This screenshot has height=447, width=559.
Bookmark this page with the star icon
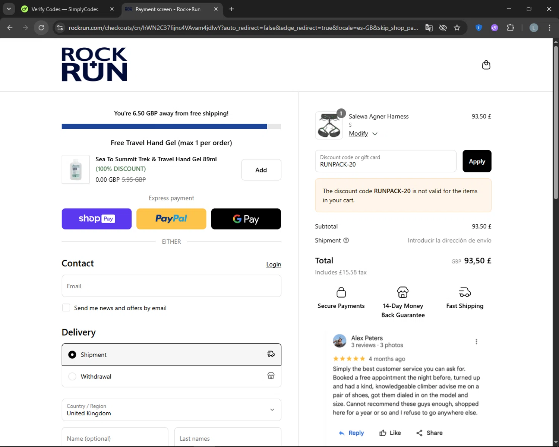point(457,28)
